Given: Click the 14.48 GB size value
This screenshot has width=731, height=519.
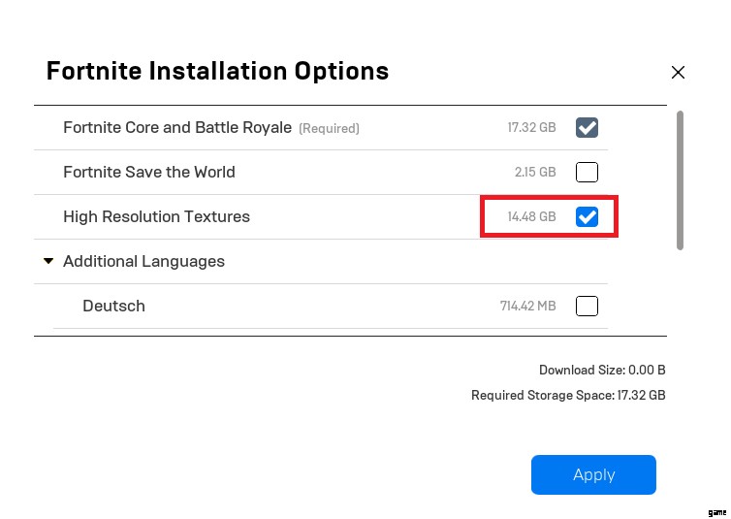Looking at the screenshot, I should [531, 217].
